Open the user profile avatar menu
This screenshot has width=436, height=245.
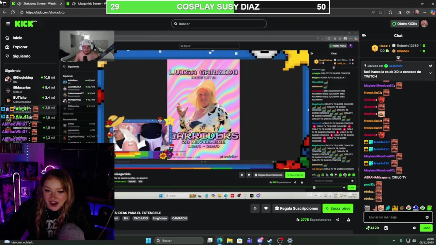pyautogui.click(x=424, y=24)
